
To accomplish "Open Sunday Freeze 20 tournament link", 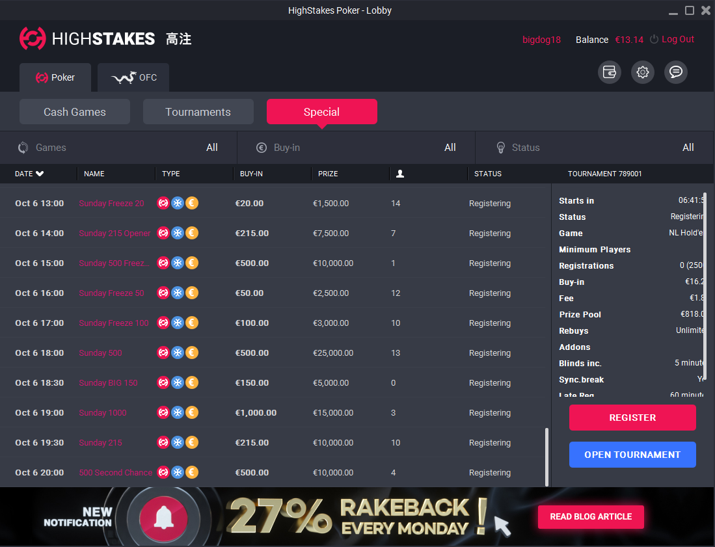I will 112,204.
